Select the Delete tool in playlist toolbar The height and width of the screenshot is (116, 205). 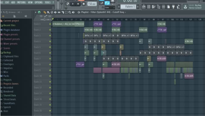point(52,12)
